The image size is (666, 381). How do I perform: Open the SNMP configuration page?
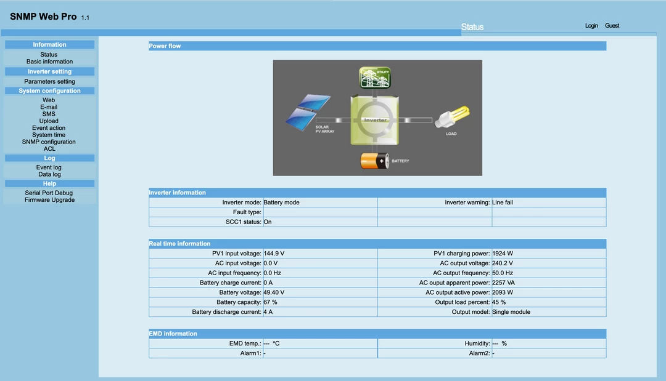pos(49,142)
